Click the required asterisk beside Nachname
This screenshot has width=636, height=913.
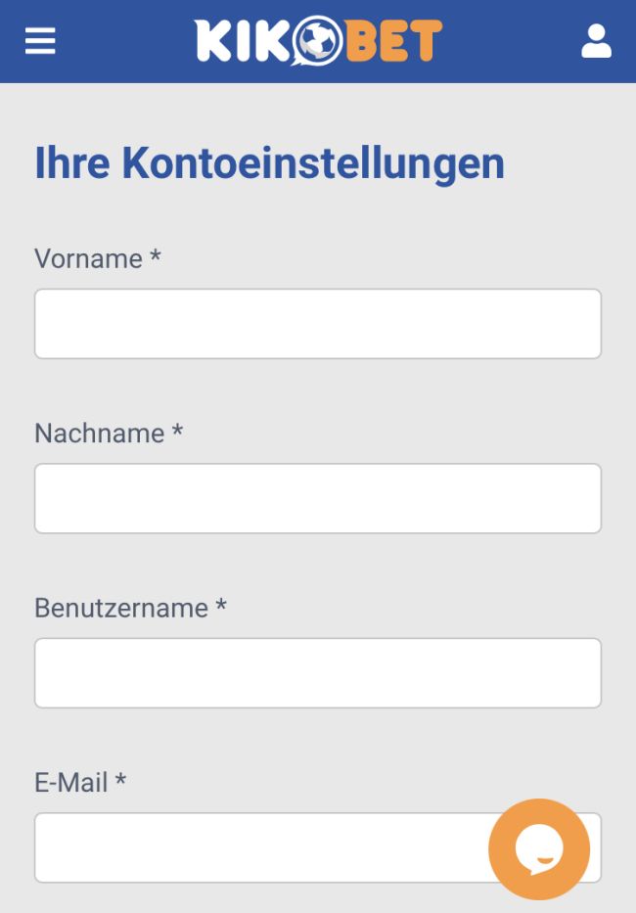177,432
